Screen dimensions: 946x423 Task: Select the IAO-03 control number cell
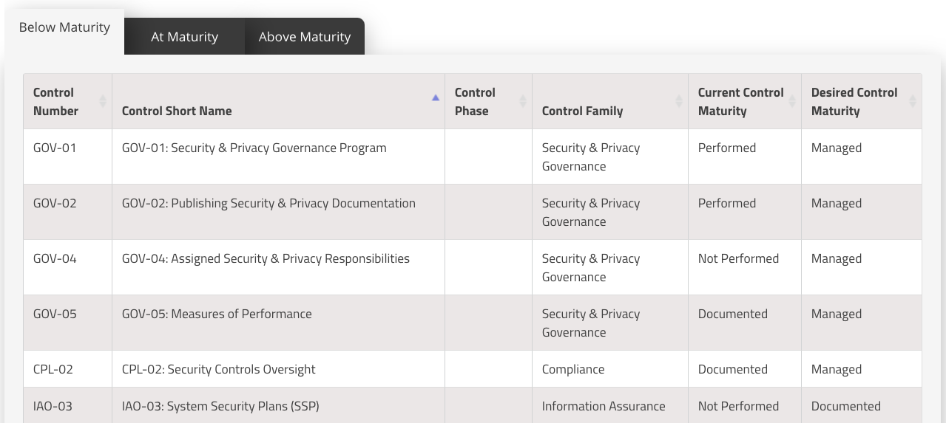click(x=68, y=405)
